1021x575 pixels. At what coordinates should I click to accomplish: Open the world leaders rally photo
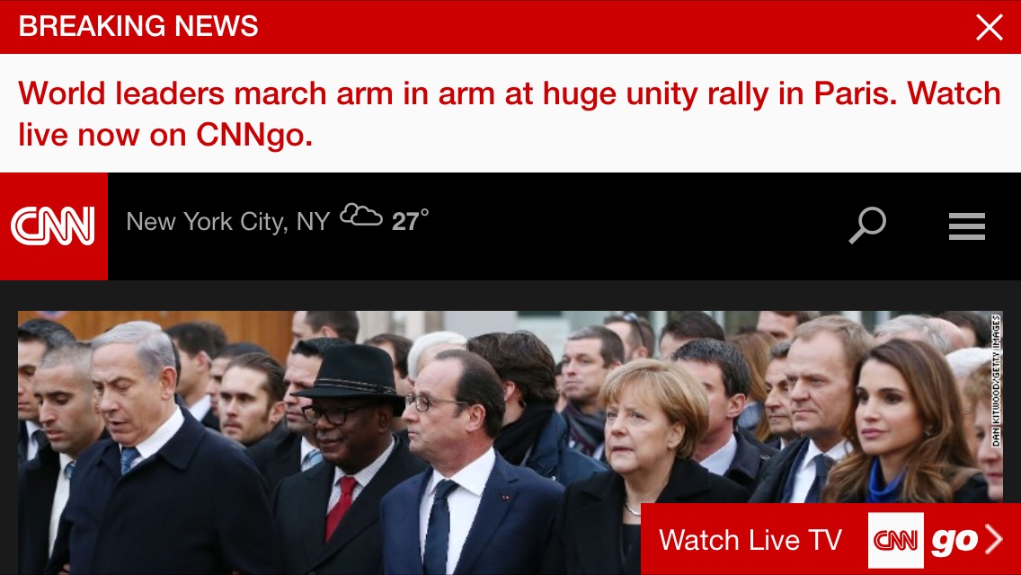(510, 443)
